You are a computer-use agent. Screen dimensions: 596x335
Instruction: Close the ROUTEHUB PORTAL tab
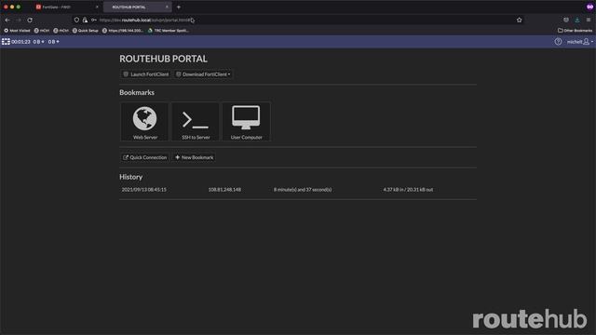click(167, 7)
